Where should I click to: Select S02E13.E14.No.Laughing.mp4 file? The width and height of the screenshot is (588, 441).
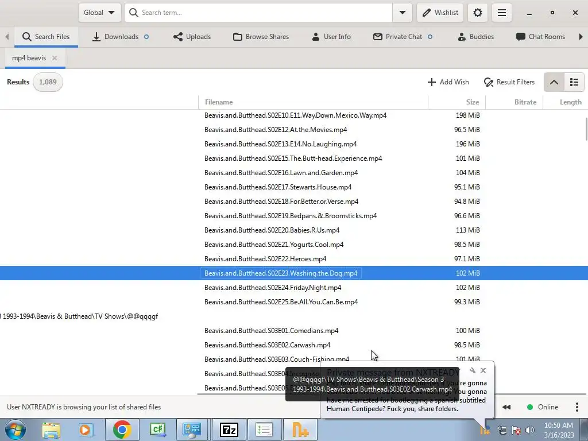pyautogui.click(x=280, y=144)
